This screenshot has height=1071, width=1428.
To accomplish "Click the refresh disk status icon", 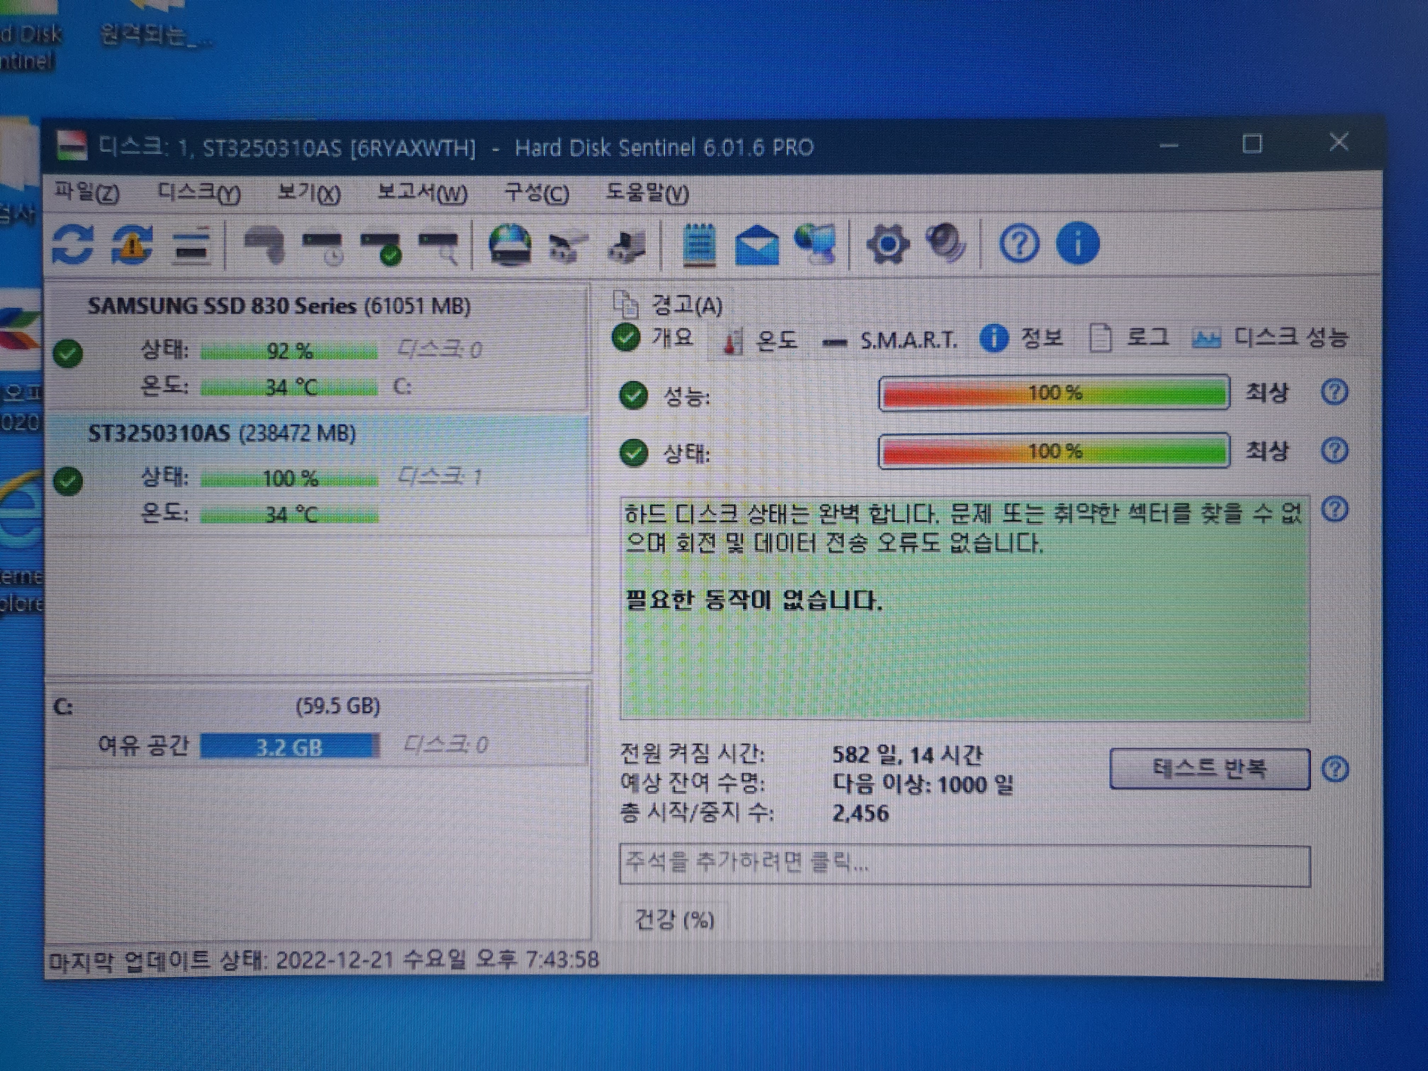I will pyautogui.click(x=72, y=245).
